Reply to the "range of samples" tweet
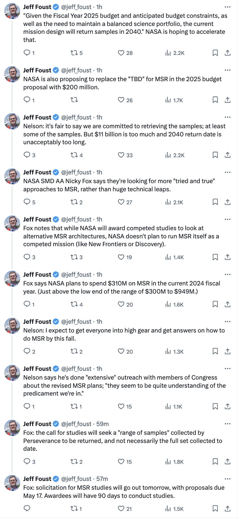This screenshot has width=238, height=522. pos(27,462)
